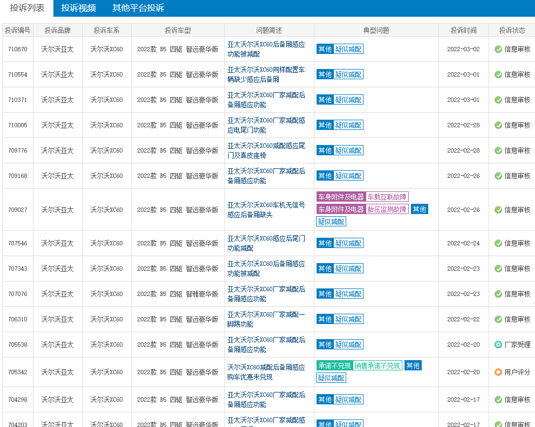535x427 pixels.
Task: Click the green check status icon in row 710554
Action: [498, 74]
